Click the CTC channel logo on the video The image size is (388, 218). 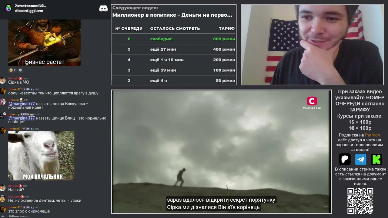[x=312, y=101]
